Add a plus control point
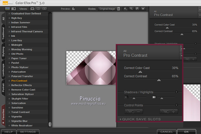This screenshot has width=201, height=134. coord(169,111)
